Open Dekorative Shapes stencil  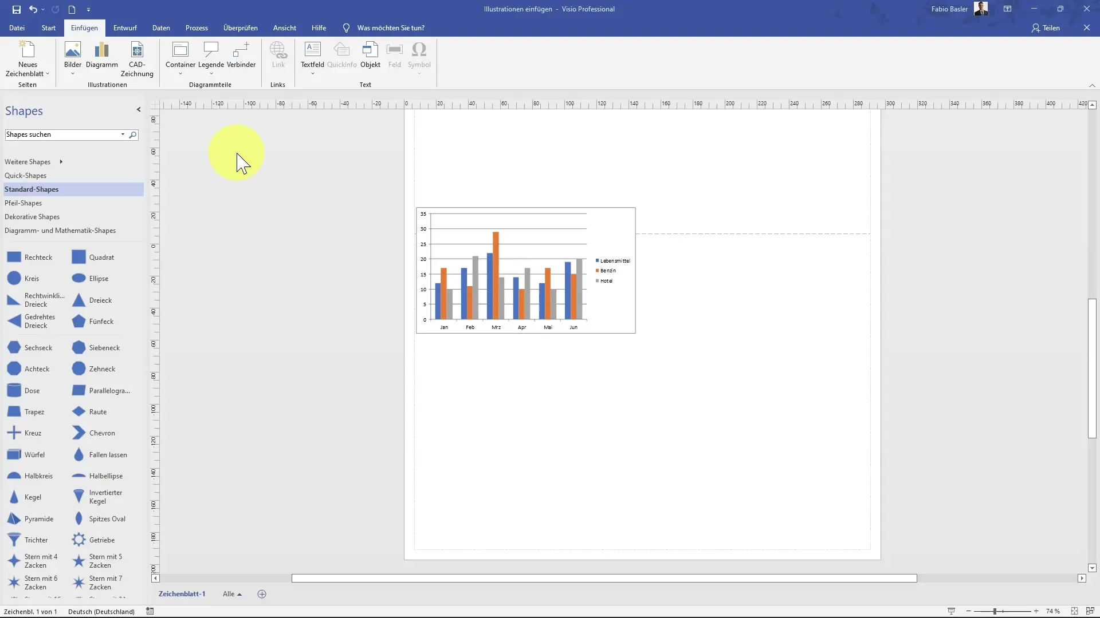coord(32,217)
